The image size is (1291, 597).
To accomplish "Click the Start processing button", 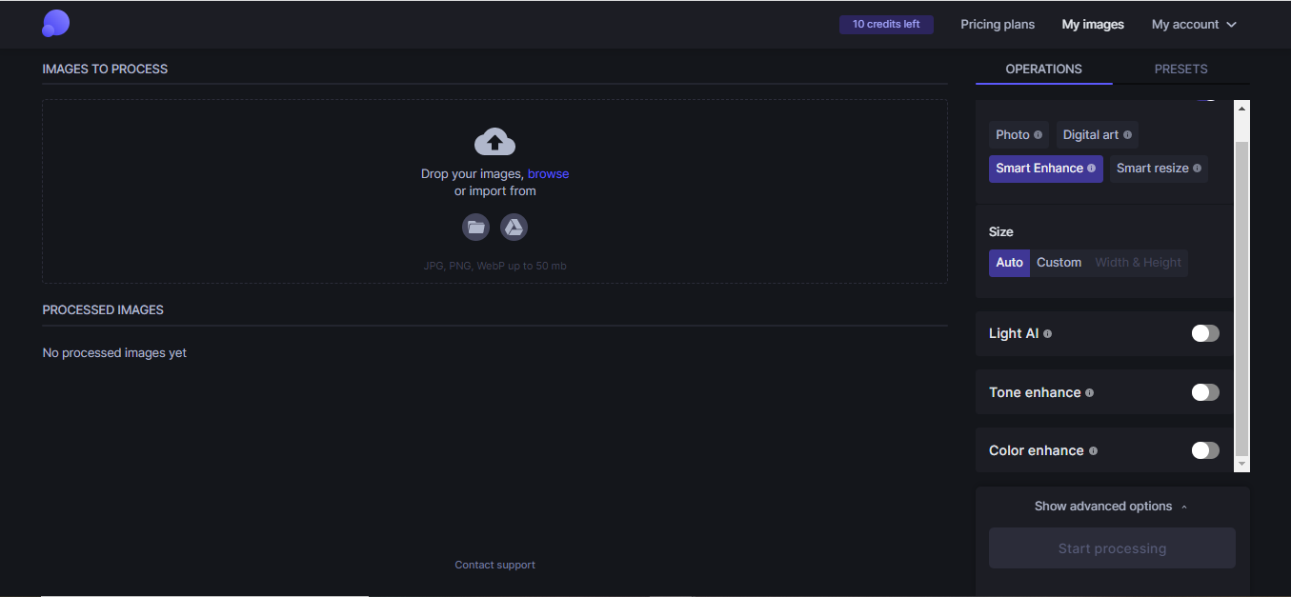I will point(1112,548).
